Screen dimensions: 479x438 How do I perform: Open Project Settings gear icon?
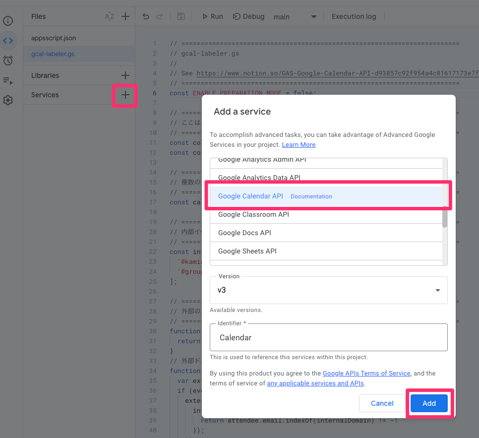pyautogui.click(x=8, y=100)
